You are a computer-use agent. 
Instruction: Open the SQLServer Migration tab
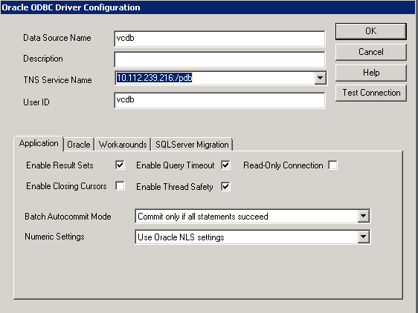point(192,145)
